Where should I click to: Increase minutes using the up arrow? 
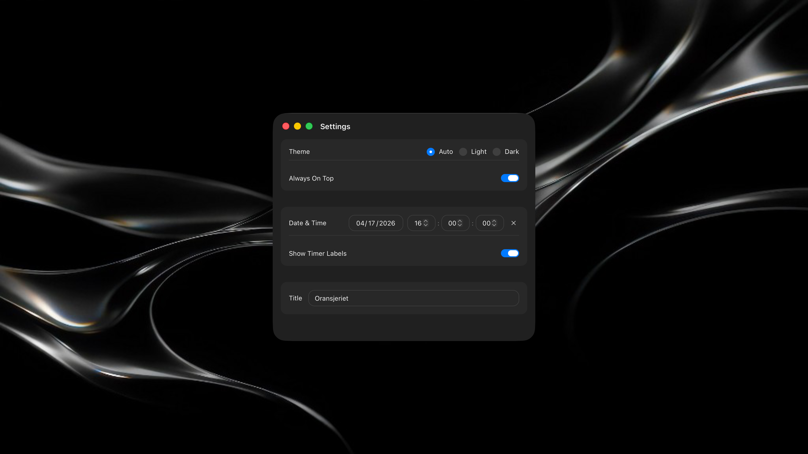pyautogui.click(x=460, y=221)
